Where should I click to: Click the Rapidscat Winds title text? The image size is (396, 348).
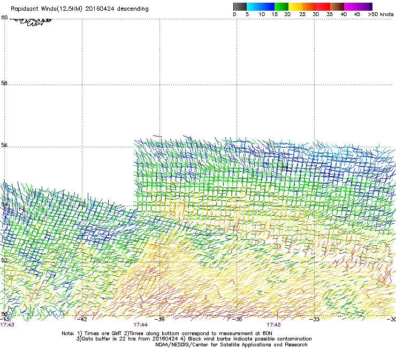point(80,9)
